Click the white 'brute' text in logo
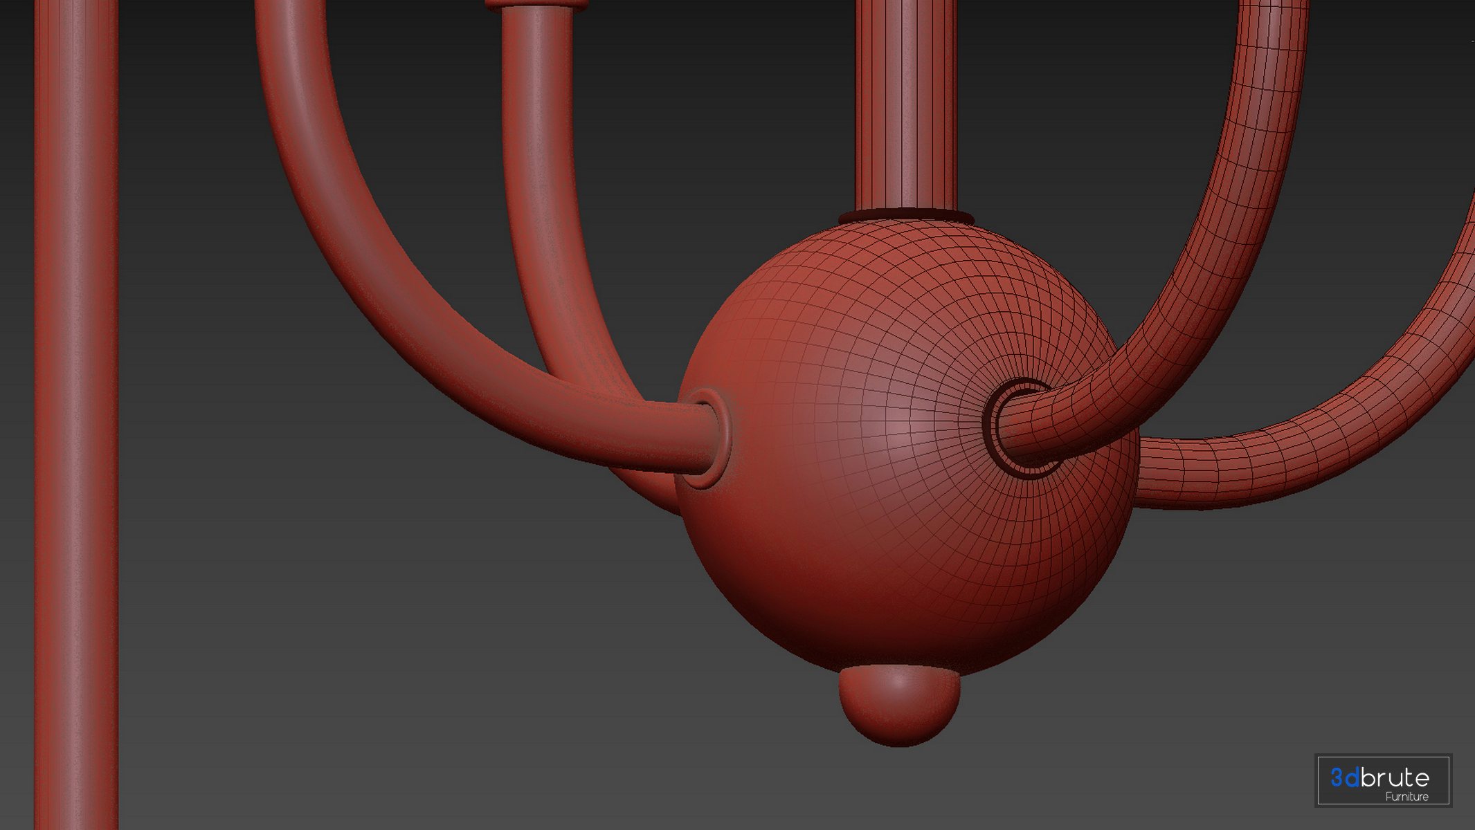Image resolution: width=1475 pixels, height=830 pixels. (x=1395, y=778)
